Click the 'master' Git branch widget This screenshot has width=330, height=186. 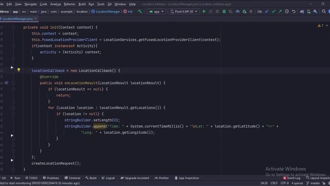point(313,183)
